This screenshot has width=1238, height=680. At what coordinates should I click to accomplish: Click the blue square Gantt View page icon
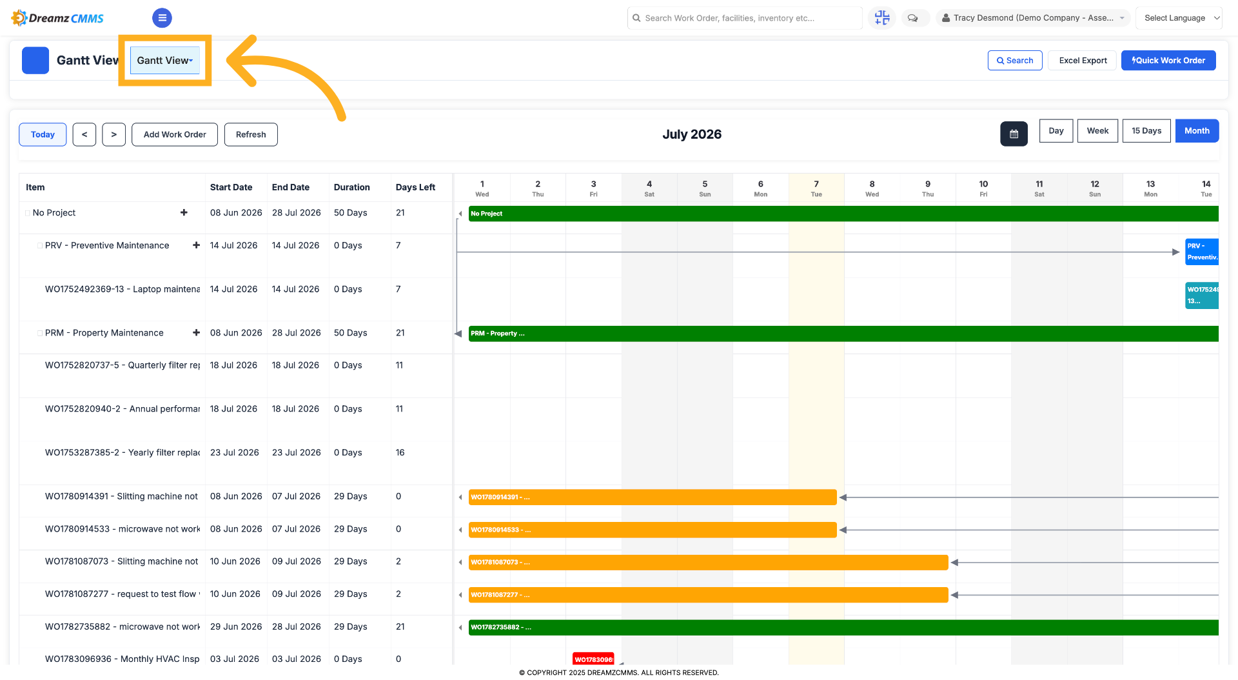coord(35,61)
